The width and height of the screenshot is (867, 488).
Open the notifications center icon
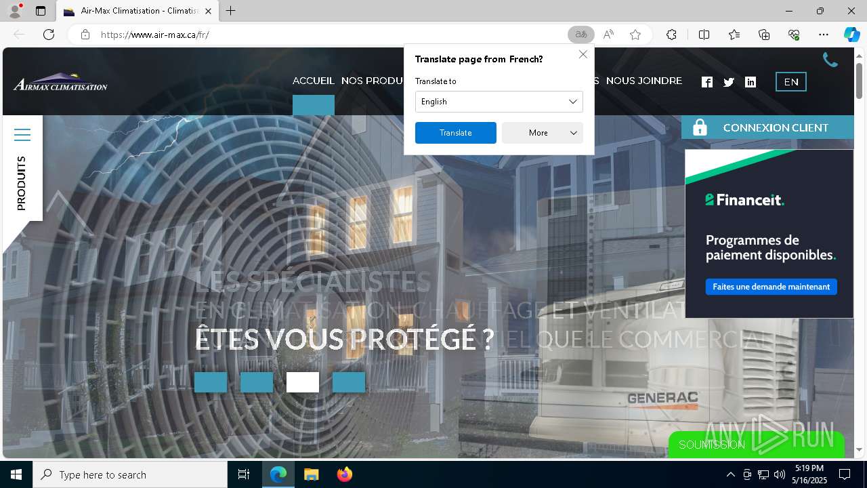click(845, 474)
